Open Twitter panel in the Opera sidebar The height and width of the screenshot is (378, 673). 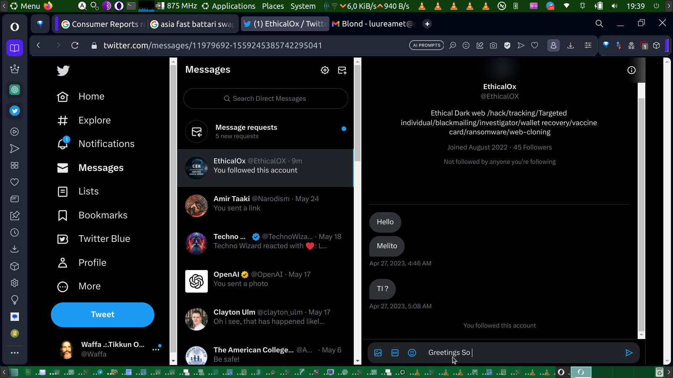pos(15,111)
